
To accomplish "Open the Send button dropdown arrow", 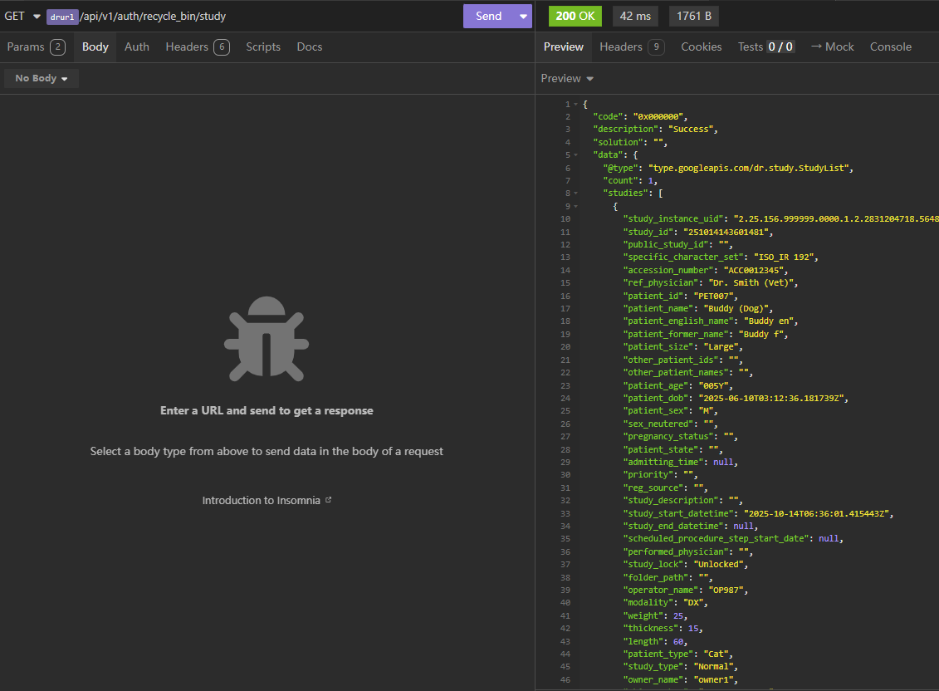I will (522, 16).
